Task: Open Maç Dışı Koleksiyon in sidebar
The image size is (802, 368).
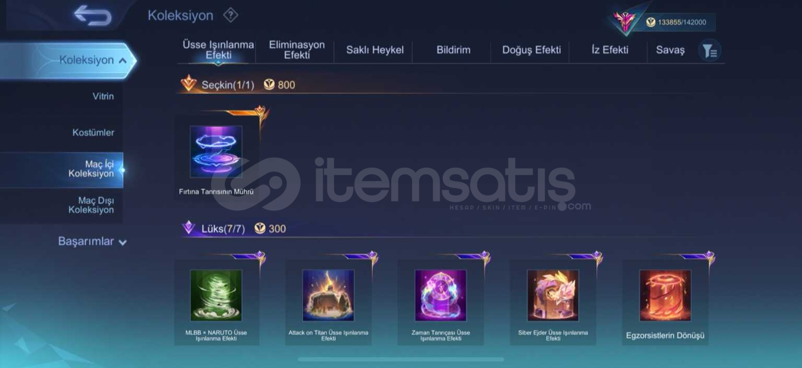Action: pyautogui.click(x=91, y=205)
